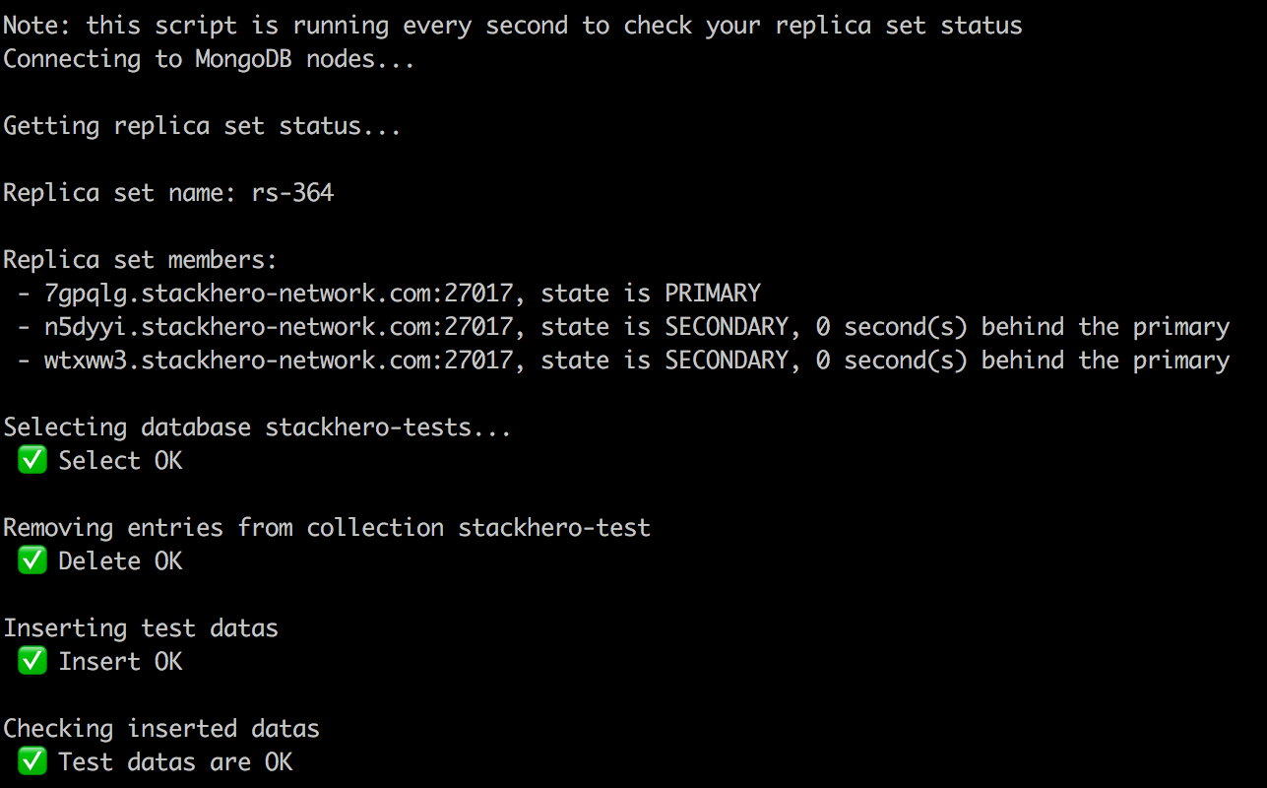Click the "Connecting to MongoDB nodes..." line
Viewport: 1267px width, 788px height.
209,59
